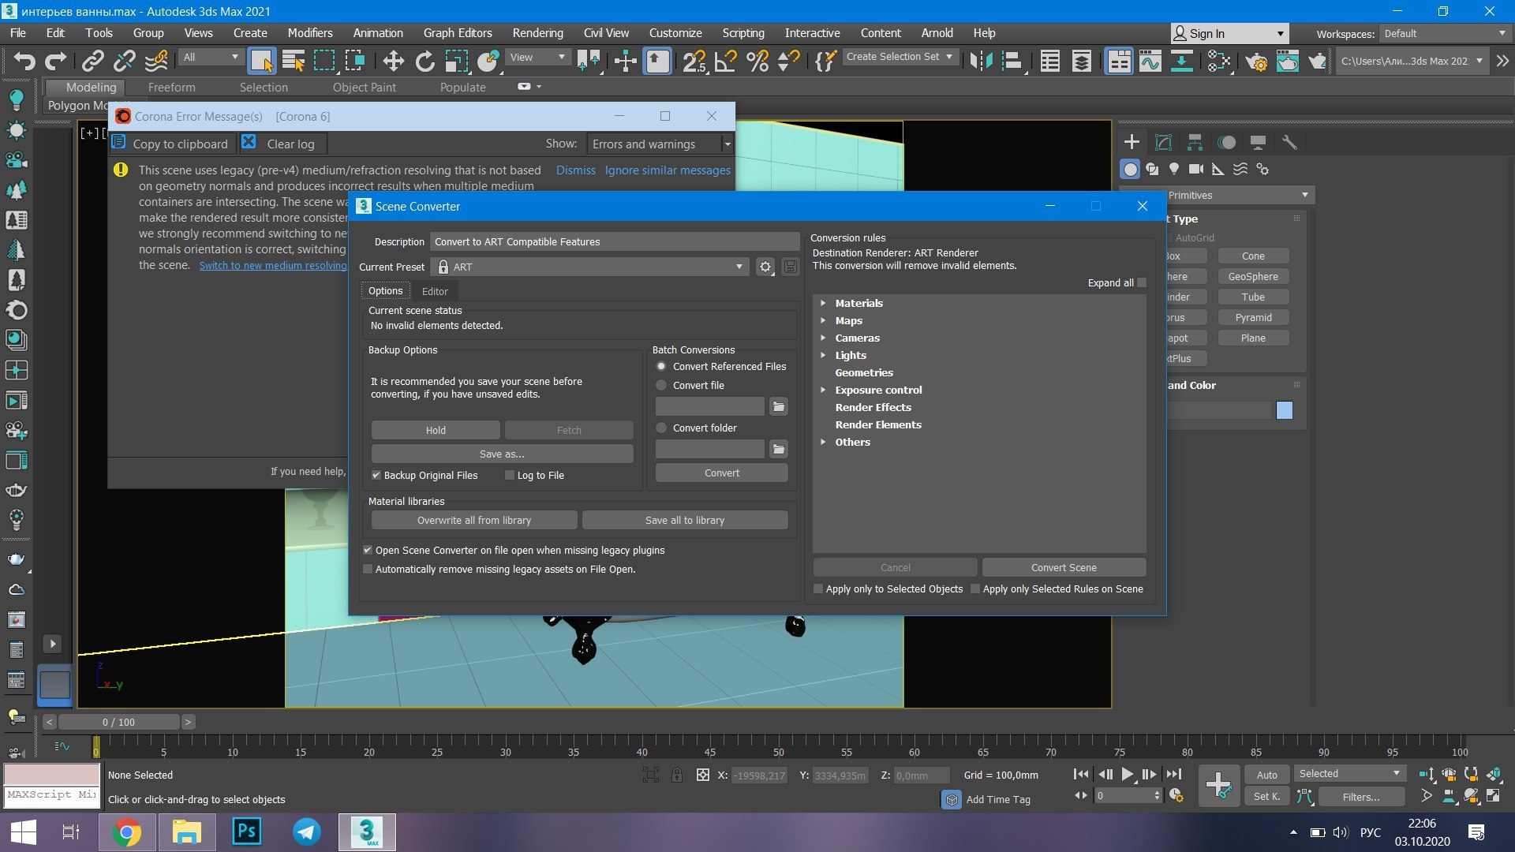The height and width of the screenshot is (852, 1515).
Task: Browse for Convert folder path folder icon
Action: coord(779,449)
